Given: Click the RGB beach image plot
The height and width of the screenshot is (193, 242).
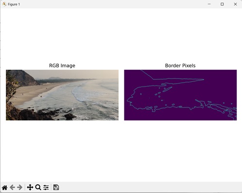Looking at the screenshot, I should (x=62, y=95).
